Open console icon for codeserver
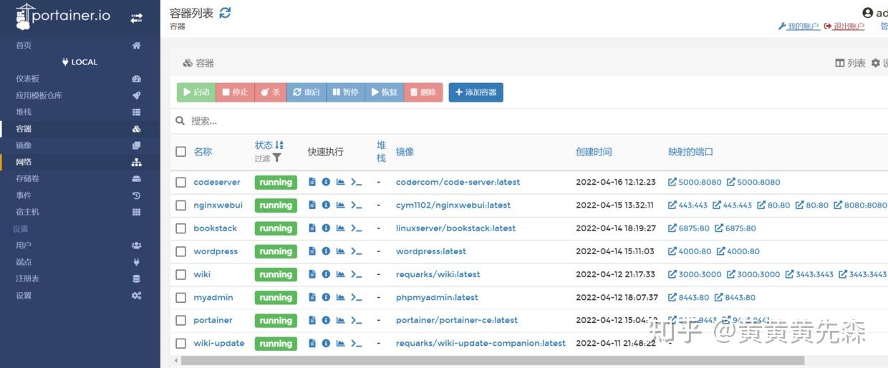 356,183
